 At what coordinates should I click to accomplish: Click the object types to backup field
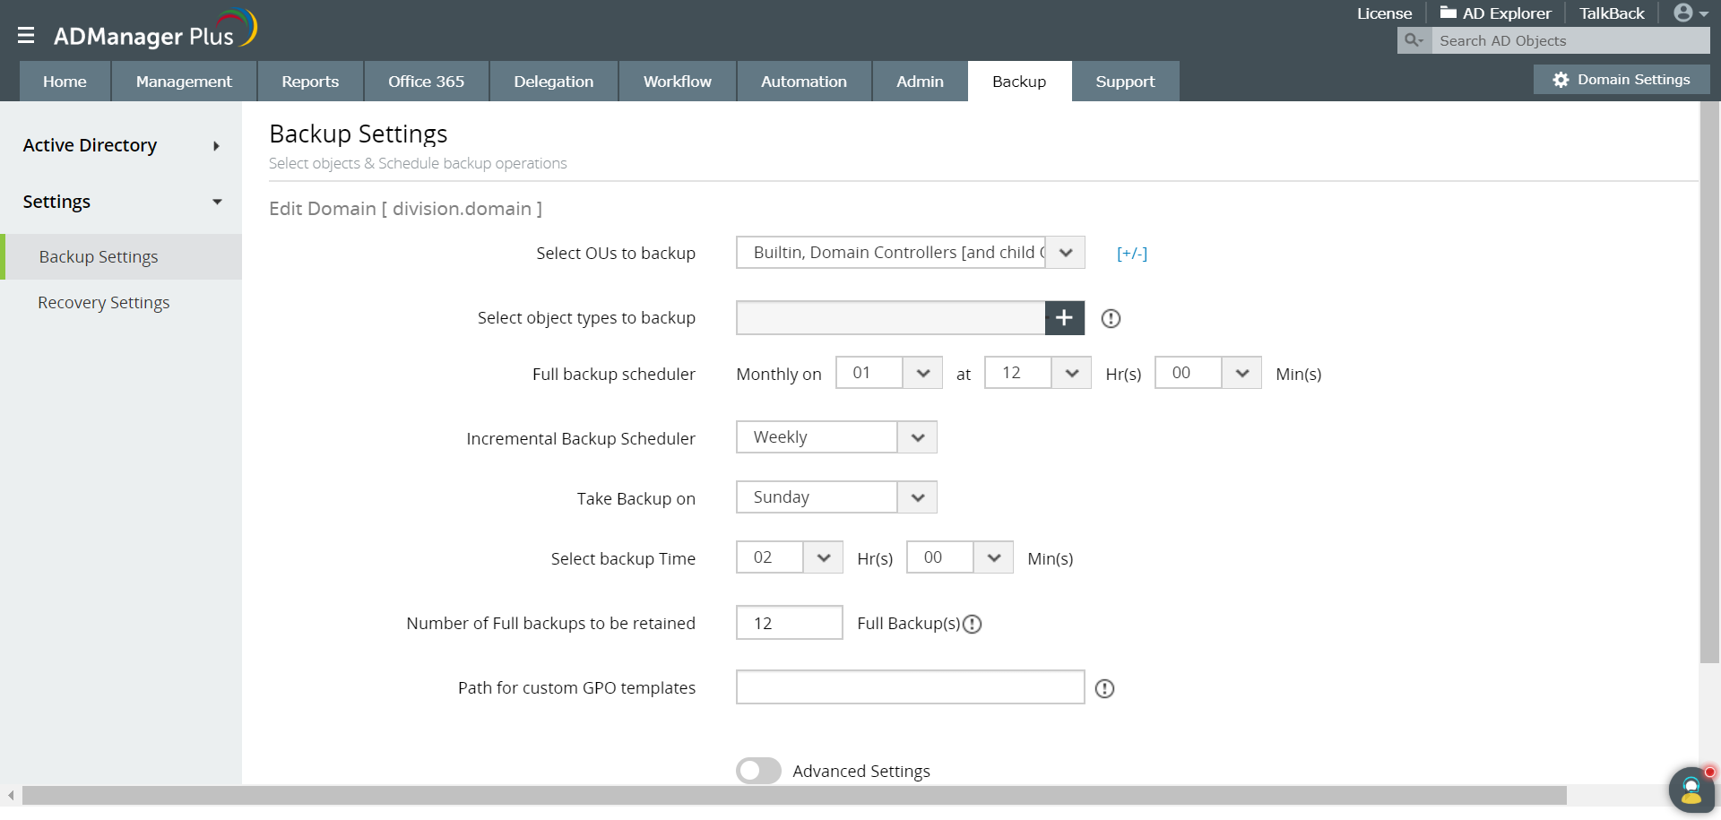click(891, 318)
